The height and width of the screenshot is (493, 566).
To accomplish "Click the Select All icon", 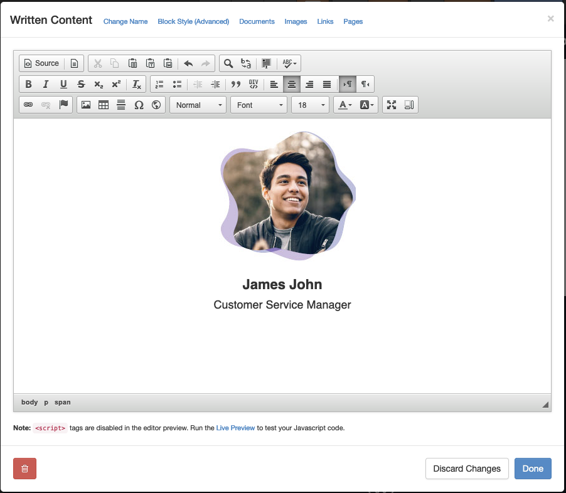I will tap(266, 63).
